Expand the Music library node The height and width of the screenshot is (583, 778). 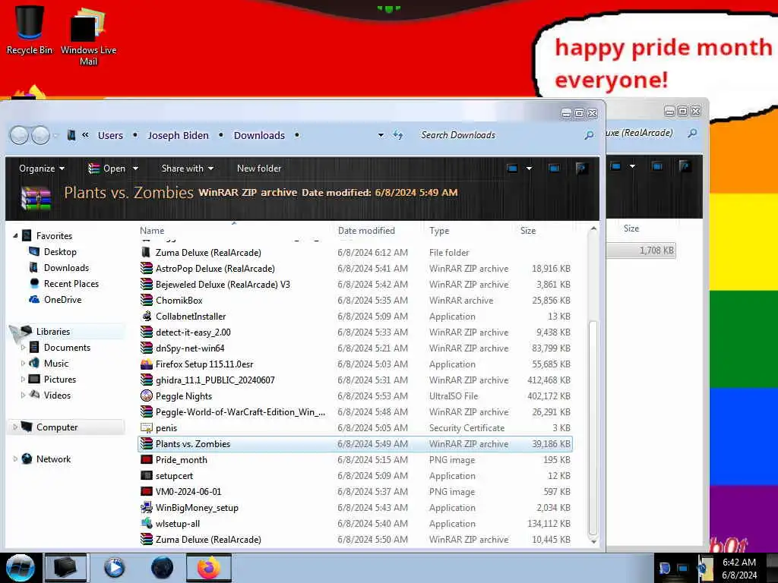(23, 364)
